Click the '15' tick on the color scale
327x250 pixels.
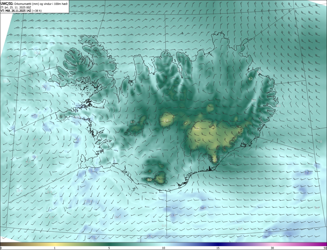218,248
